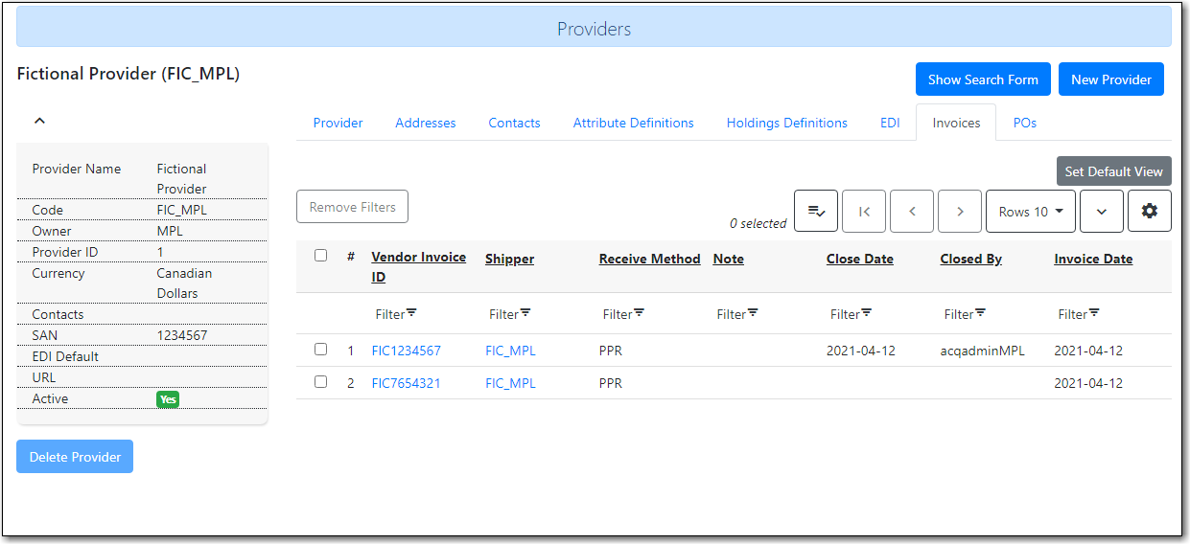Open the Attribute Definitions tab
The width and height of the screenshot is (1190, 544).
tap(633, 123)
